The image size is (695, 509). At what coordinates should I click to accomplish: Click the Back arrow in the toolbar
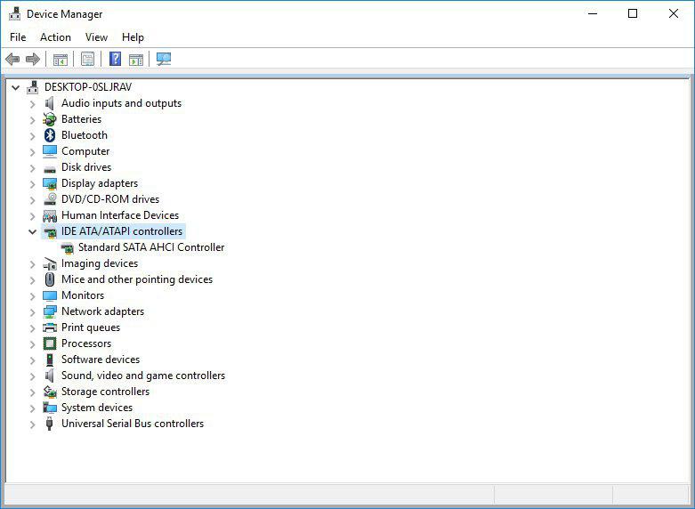coord(12,60)
